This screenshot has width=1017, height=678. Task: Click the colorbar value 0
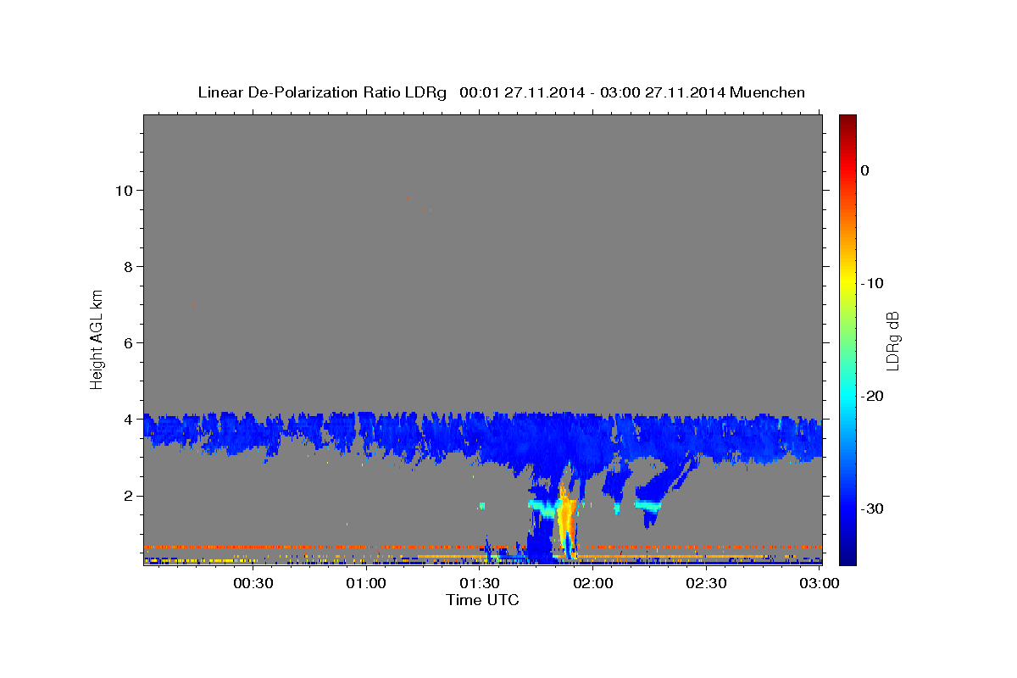pyautogui.click(x=865, y=170)
